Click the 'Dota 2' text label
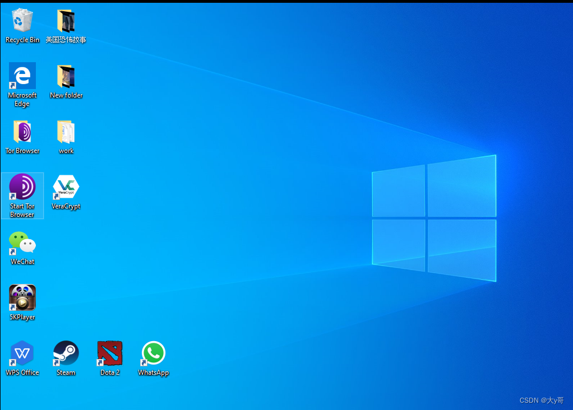Image resolution: width=573 pixels, height=410 pixels. [x=110, y=372]
